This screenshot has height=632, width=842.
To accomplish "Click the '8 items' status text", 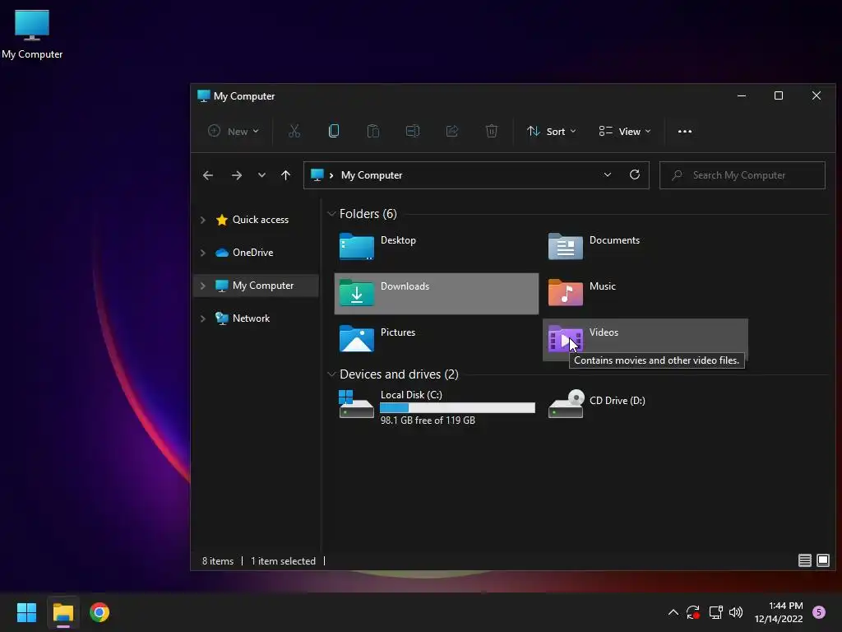I will click(x=218, y=561).
